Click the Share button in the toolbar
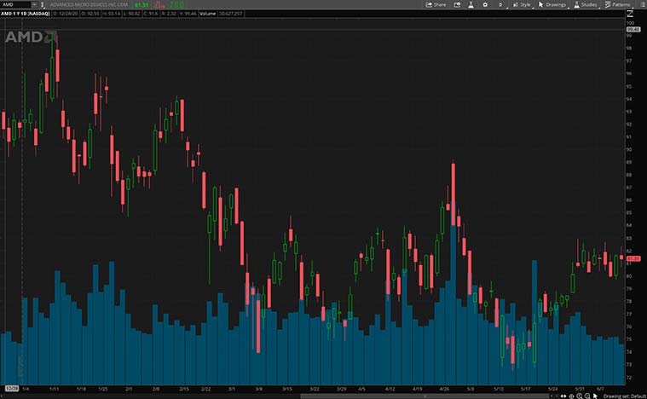 [436, 4]
